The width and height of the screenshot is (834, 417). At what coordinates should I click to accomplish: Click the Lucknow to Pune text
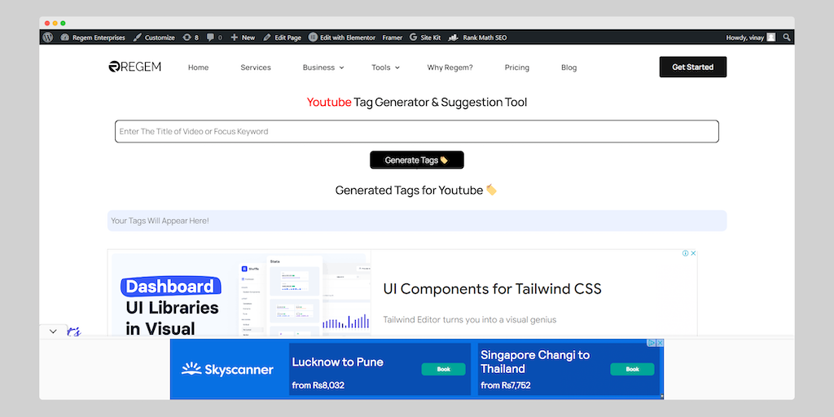pyautogui.click(x=338, y=362)
